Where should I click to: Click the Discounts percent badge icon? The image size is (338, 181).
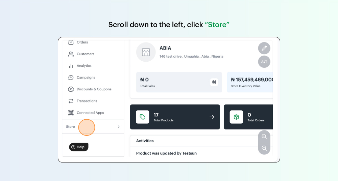click(71, 89)
